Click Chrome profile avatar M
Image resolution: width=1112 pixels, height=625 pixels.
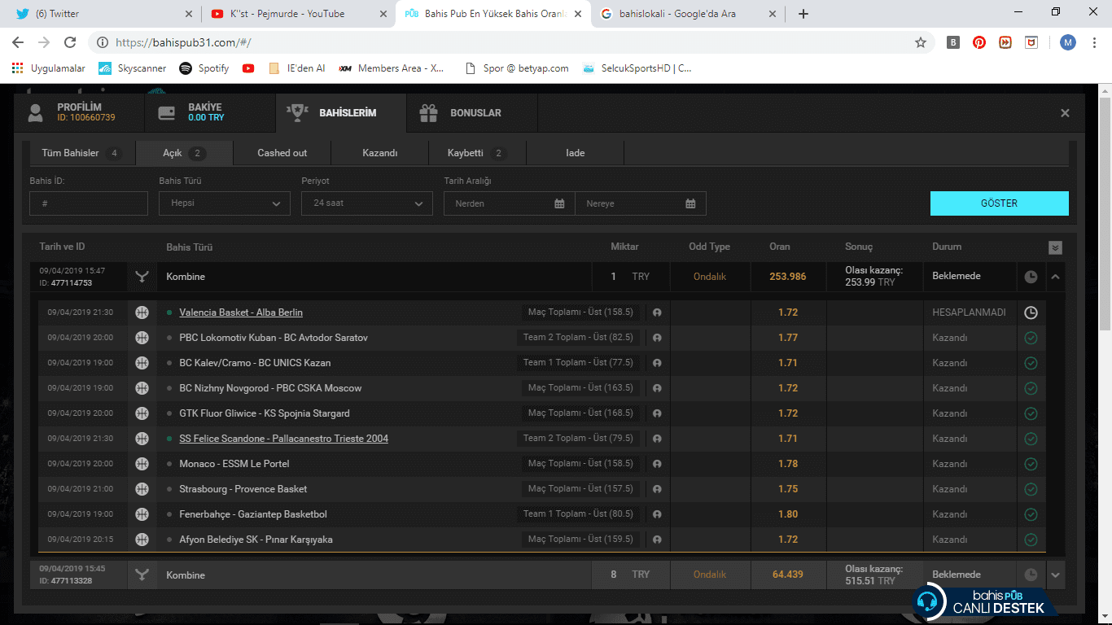coord(1068,42)
